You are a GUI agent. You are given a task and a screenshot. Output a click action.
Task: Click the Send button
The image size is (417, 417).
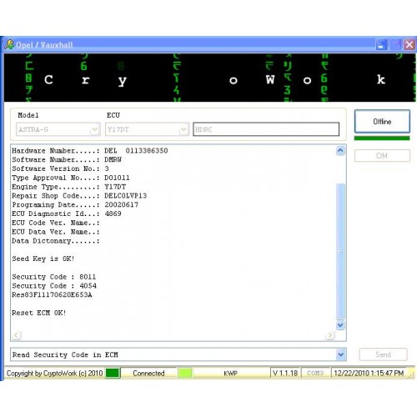point(383,354)
